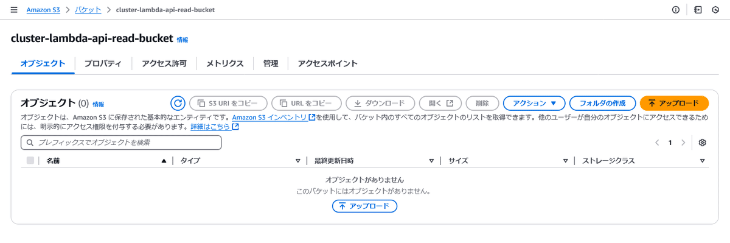Go to next page arrow in pagination

(x=683, y=143)
